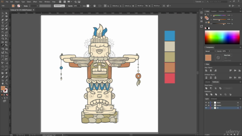Click Horizontal Align Center in Align panel

pos(211,71)
